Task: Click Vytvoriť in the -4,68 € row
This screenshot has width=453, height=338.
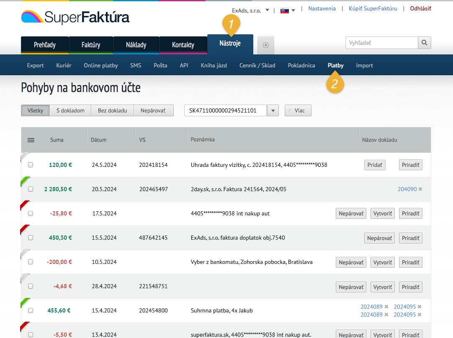Action: click(383, 287)
